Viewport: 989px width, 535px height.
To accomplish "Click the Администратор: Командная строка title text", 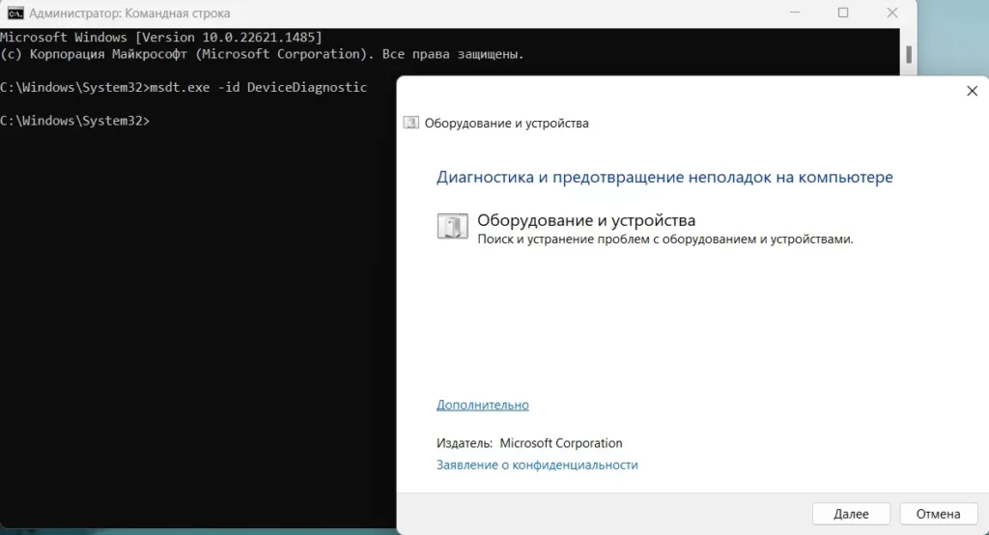I will [x=129, y=13].
